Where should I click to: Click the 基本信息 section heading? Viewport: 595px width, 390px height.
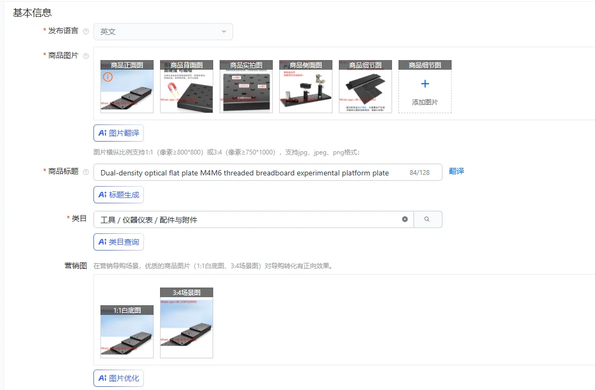coord(32,13)
